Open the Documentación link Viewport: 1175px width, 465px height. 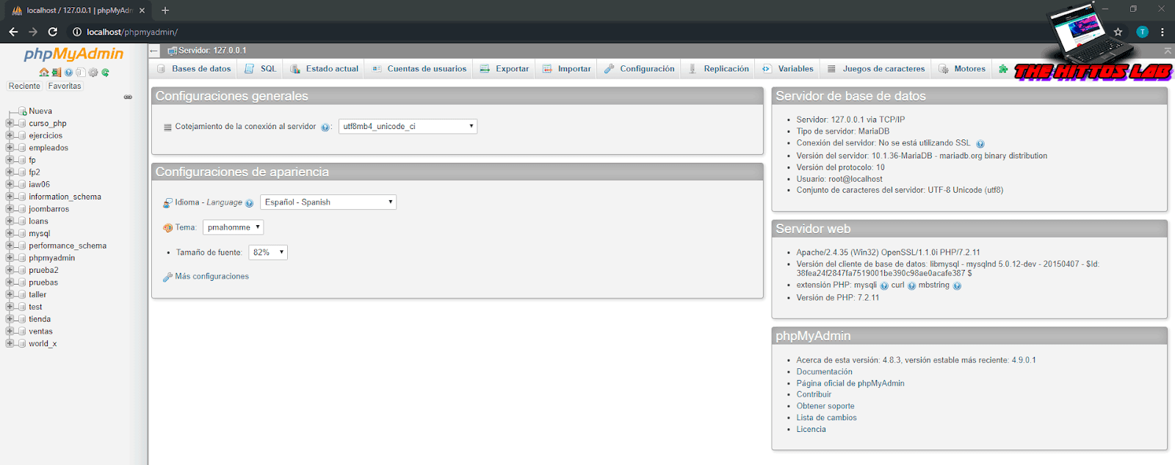click(x=824, y=372)
